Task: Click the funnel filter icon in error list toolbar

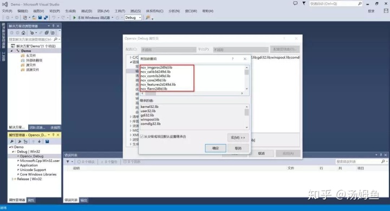Action: pyautogui.click(x=68, y=162)
